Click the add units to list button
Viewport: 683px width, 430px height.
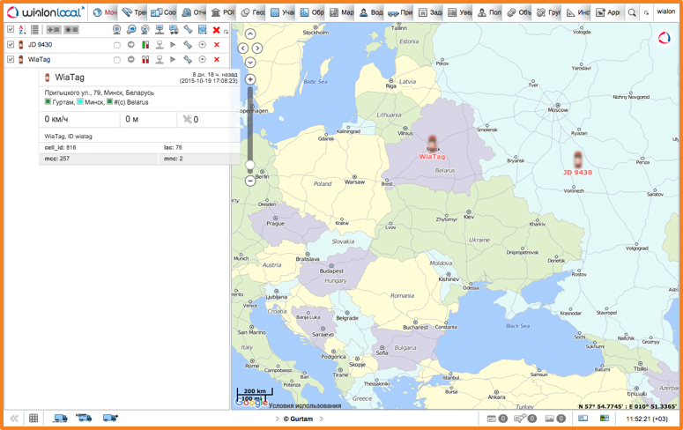pyautogui.click(x=54, y=30)
